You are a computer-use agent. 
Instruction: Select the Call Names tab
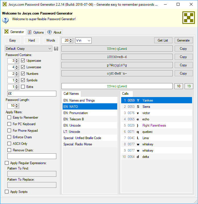pos(71,94)
